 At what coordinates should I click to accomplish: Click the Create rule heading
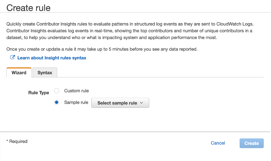click(x=28, y=8)
